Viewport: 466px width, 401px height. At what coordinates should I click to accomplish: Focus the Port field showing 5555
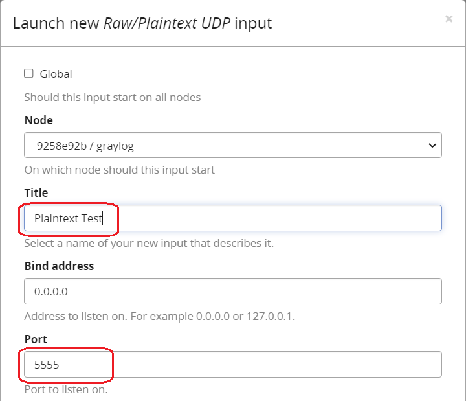click(x=233, y=365)
